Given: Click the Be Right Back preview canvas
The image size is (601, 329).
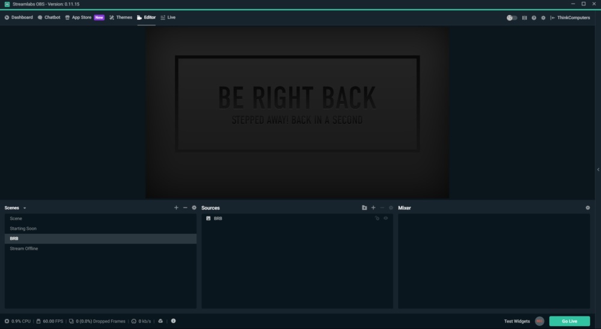Looking at the screenshot, I should pyautogui.click(x=297, y=112).
